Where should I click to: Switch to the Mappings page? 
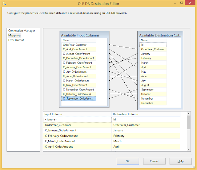[x=14, y=36]
